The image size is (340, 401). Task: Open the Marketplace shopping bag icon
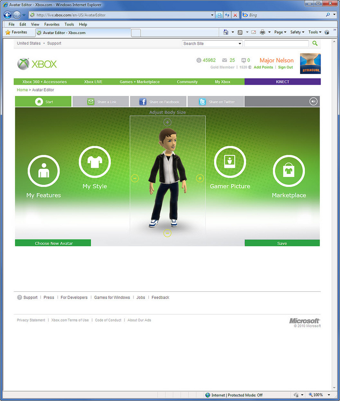289,171
